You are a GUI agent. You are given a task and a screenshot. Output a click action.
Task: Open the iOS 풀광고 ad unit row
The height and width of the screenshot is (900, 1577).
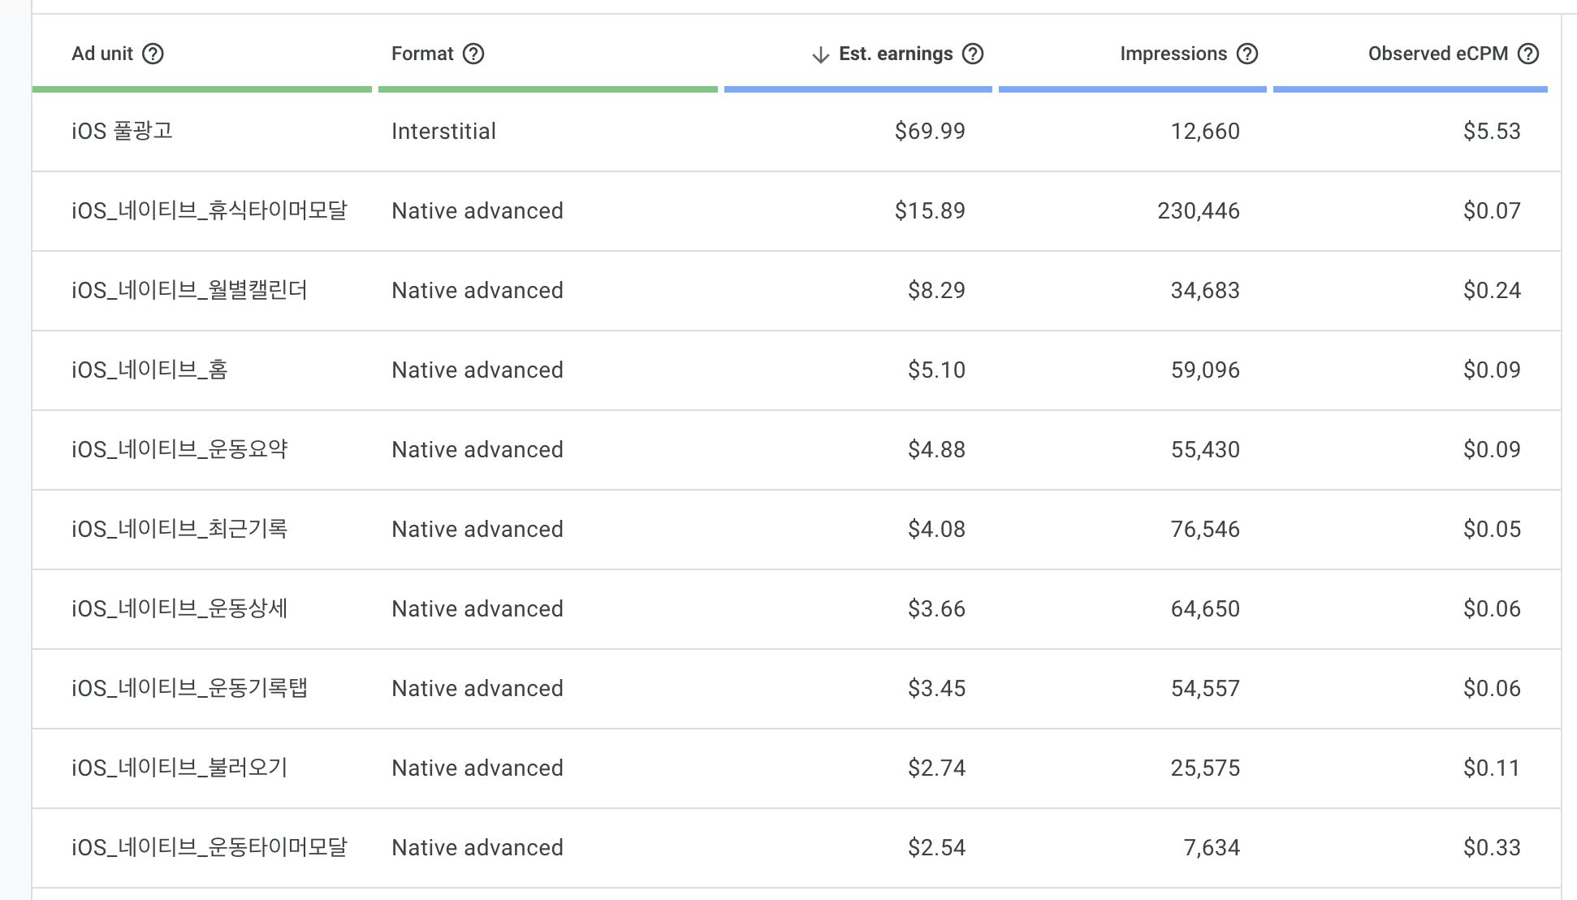(122, 131)
